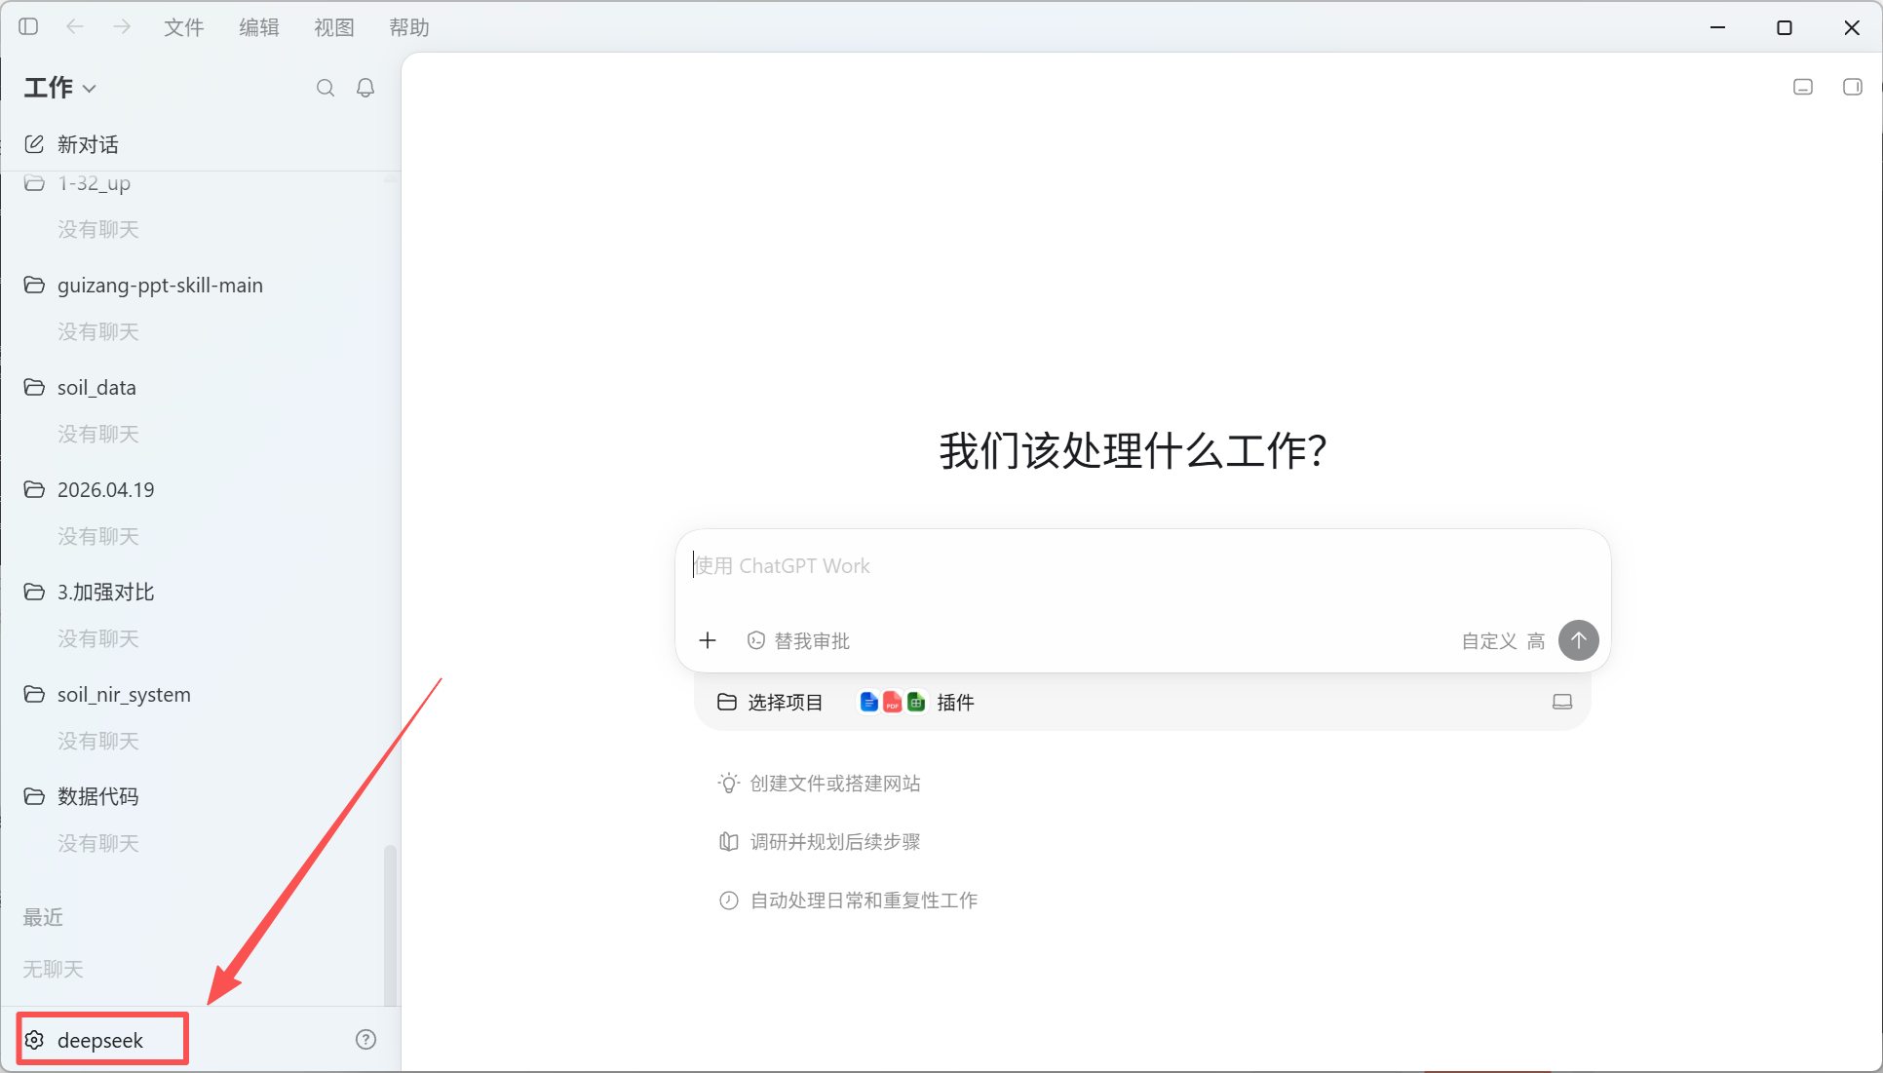Viewport: 1883px width, 1073px height.
Task: Toggle the right side panel icon
Action: pos(1853,87)
